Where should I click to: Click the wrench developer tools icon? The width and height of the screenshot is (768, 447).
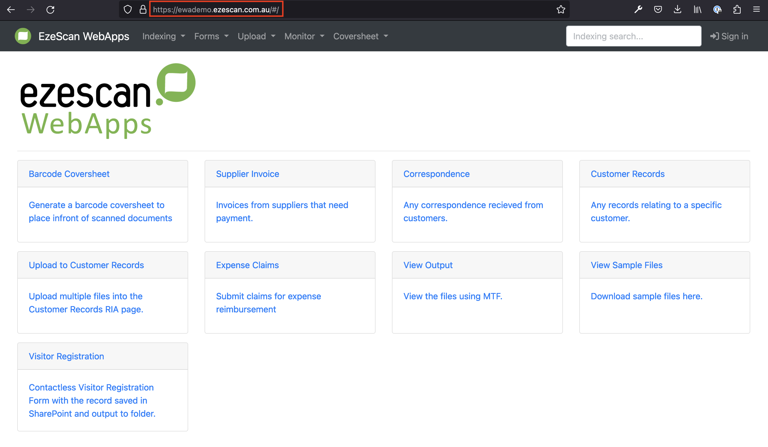pyautogui.click(x=638, y=10)
